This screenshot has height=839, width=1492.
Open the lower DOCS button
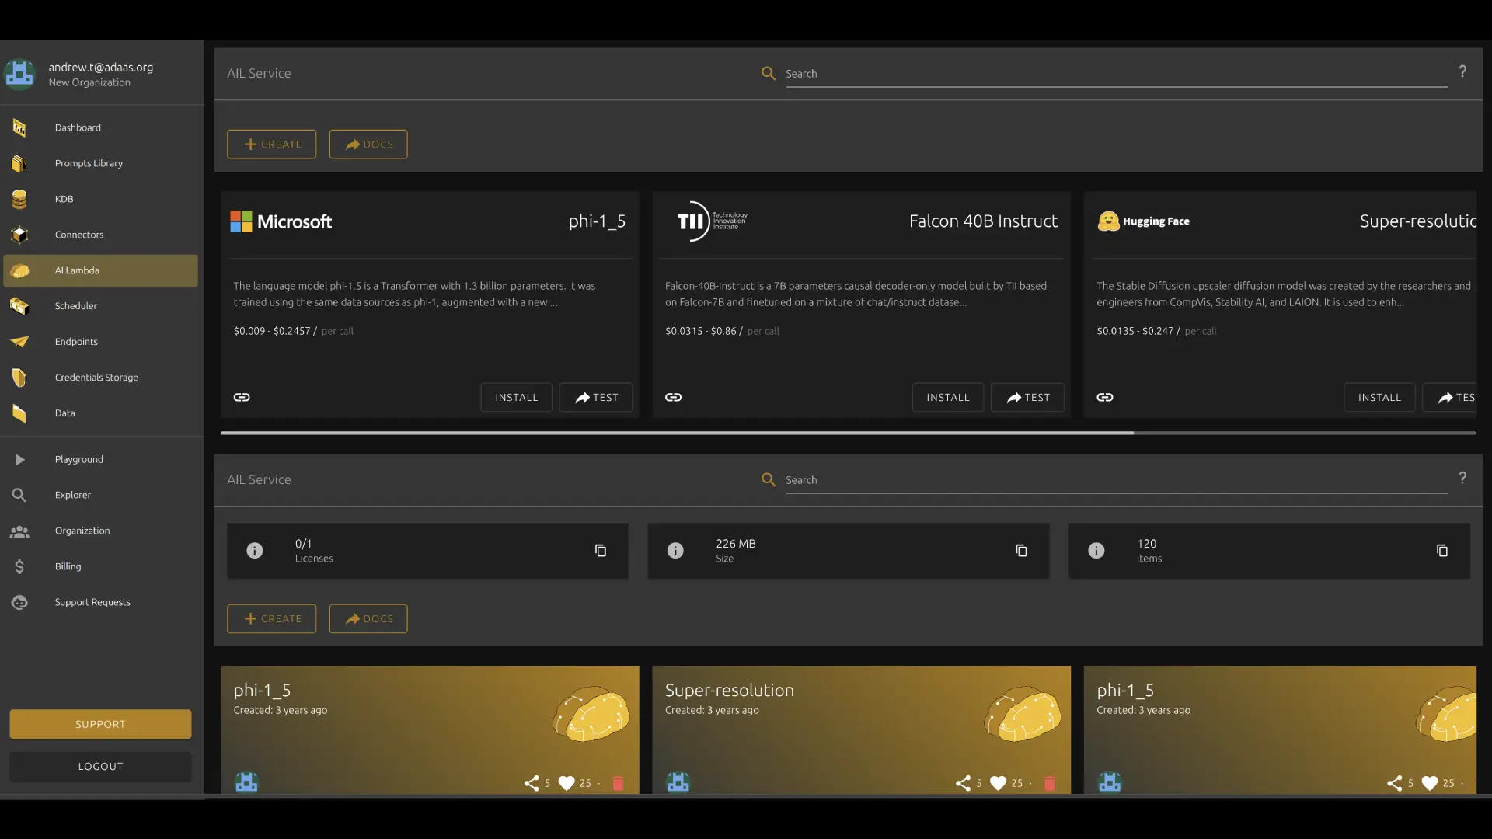point(368,619)
